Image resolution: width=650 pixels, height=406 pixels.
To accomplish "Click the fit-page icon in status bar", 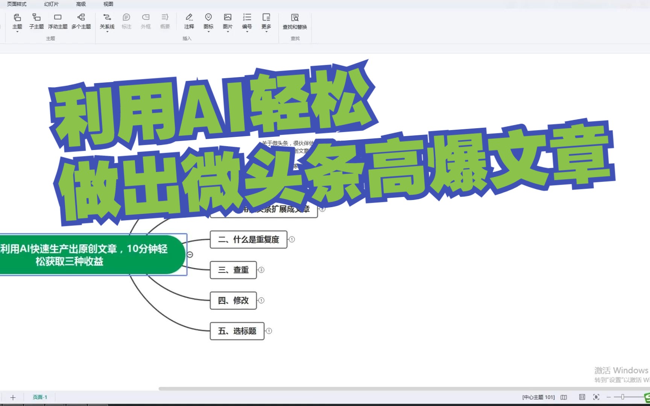I will [582, 397].
